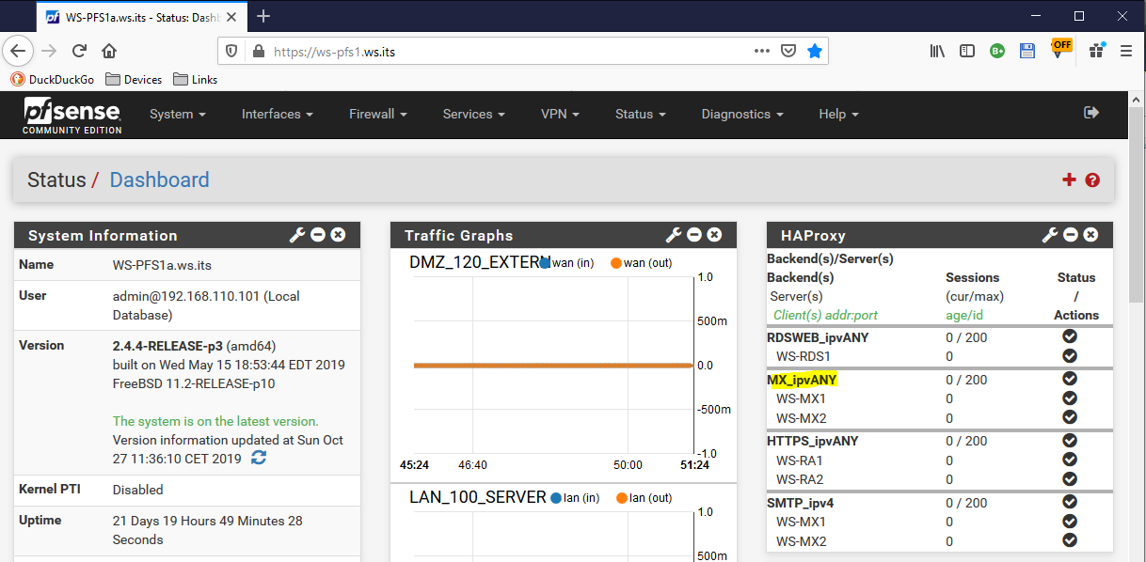The height and width of the screenshot is (562, 1146).
Task: Toggle status of HTTPS_ipvANY backend
Action: pyautogui.click(x=1070, y=440)
